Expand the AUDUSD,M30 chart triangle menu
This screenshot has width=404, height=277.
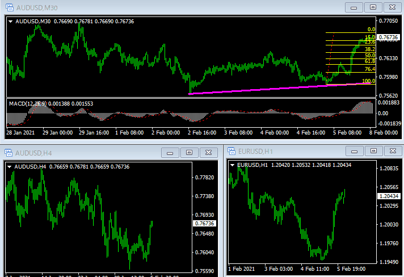tap(11, 22)
